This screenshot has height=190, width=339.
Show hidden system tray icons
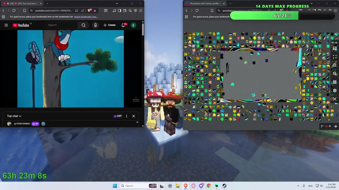[298, 186]
